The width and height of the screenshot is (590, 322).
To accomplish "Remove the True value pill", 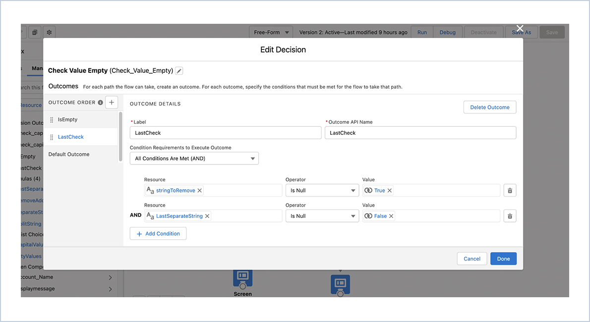I will [x=390, y=190].
